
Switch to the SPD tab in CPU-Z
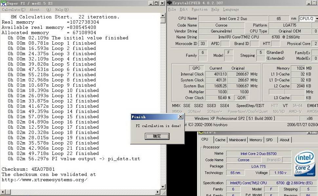point(269,140)
